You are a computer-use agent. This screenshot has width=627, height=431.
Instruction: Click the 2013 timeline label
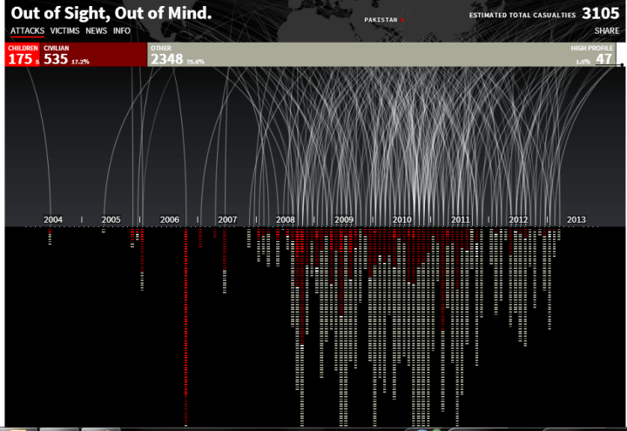pyautogui.click(x=576, y=219)
